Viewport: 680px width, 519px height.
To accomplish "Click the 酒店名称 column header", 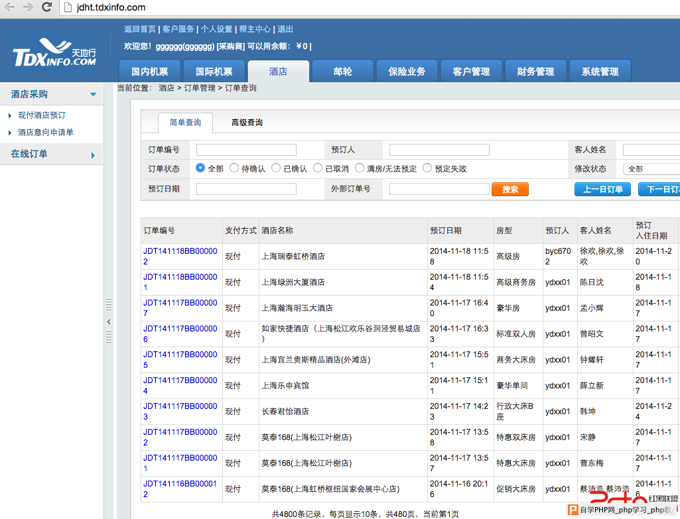I will (277, 231).
